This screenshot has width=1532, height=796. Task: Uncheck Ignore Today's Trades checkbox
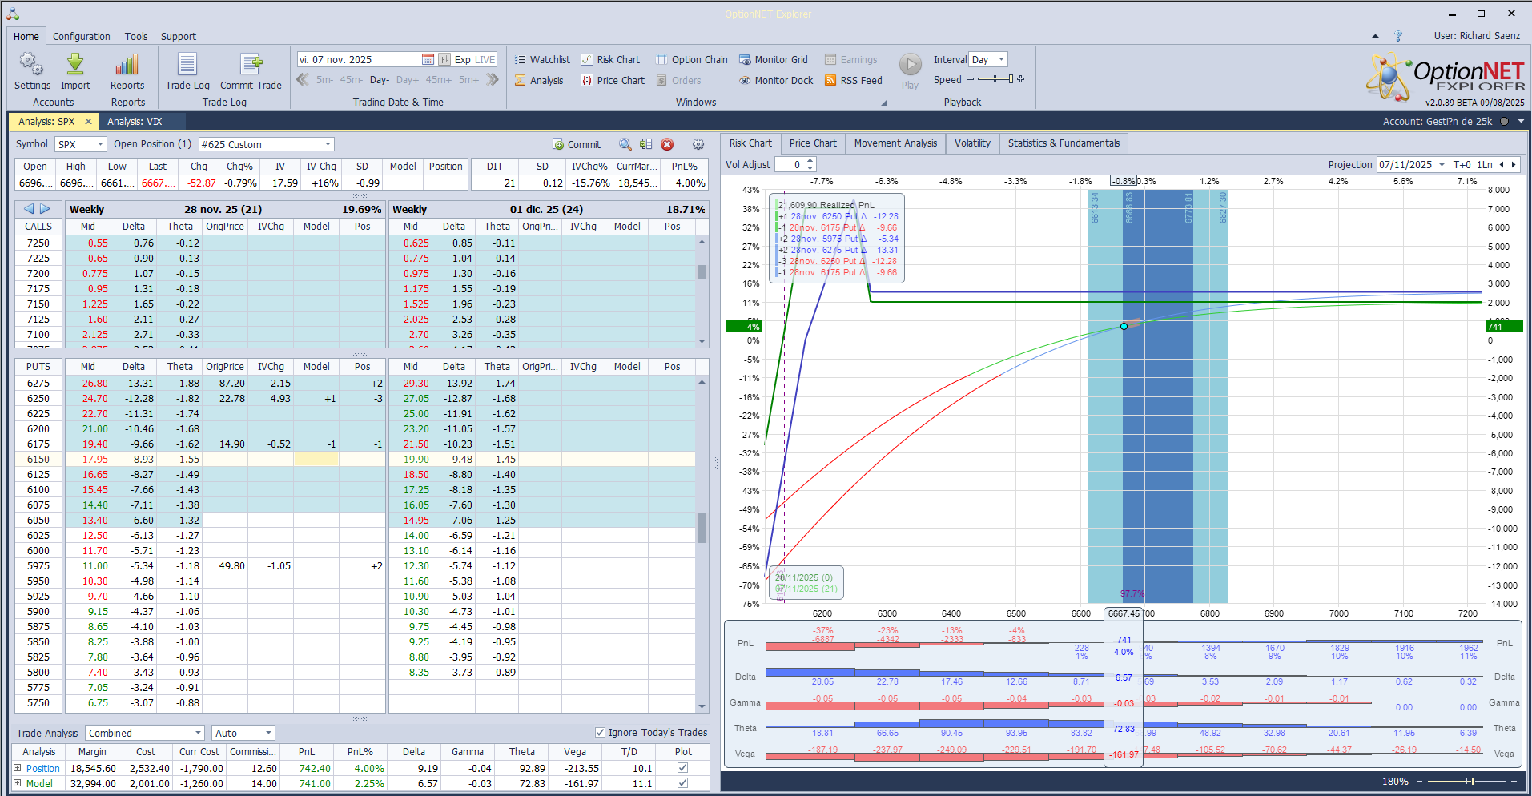600,733
